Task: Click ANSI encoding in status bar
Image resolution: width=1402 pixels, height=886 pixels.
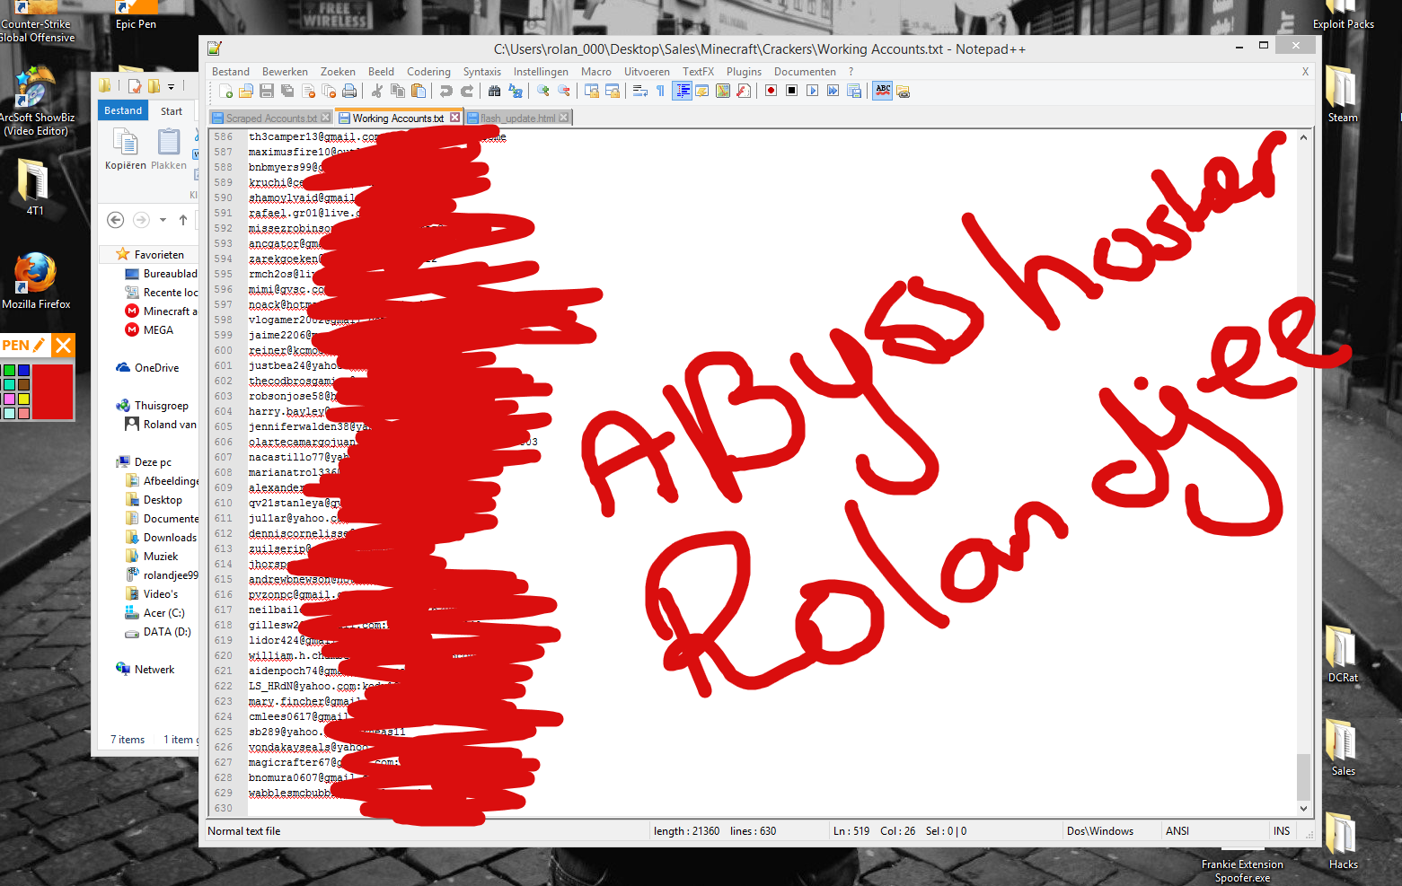Action: tap(1177, 831)
